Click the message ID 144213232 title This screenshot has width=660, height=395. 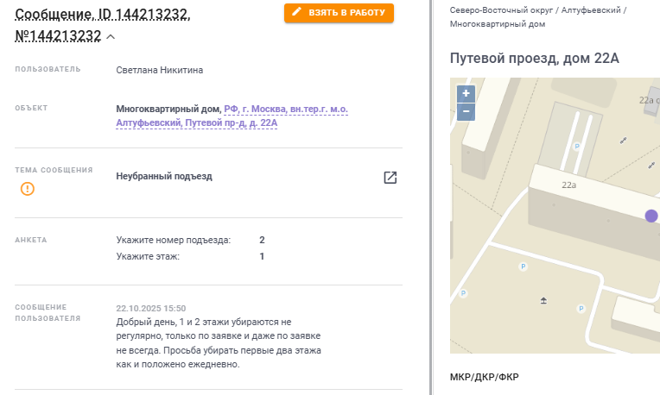102,15
